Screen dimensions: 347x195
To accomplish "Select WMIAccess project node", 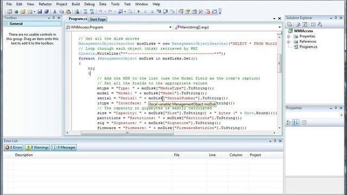I will (x=304, y=31).
